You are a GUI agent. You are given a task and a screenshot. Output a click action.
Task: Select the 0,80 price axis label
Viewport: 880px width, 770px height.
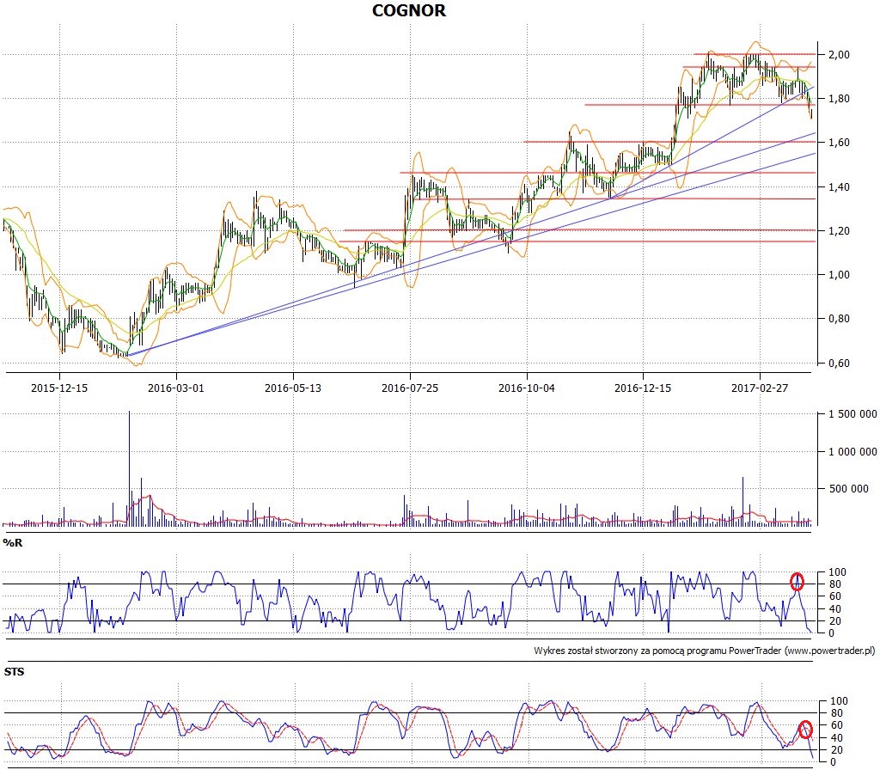[x=839, y=318]
